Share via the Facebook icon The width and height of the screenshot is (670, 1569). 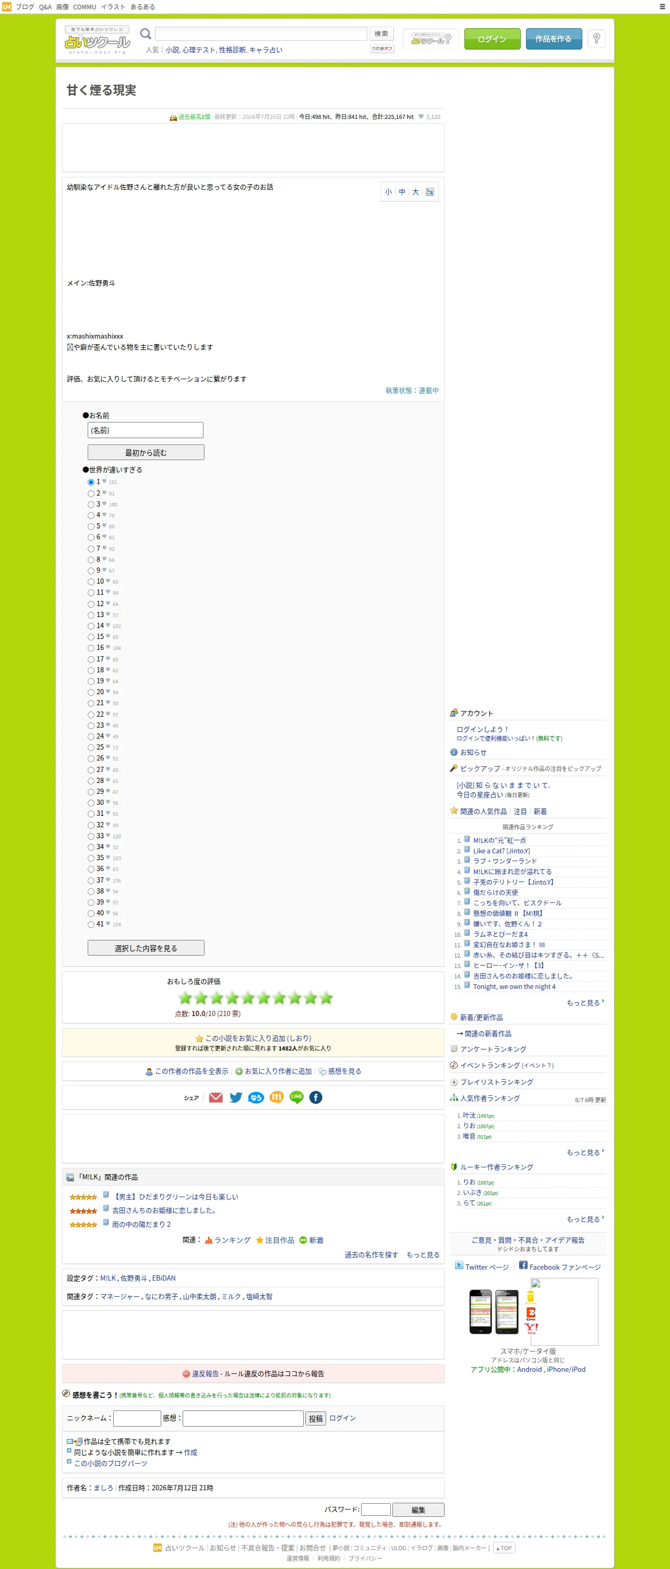point(316,1097)
